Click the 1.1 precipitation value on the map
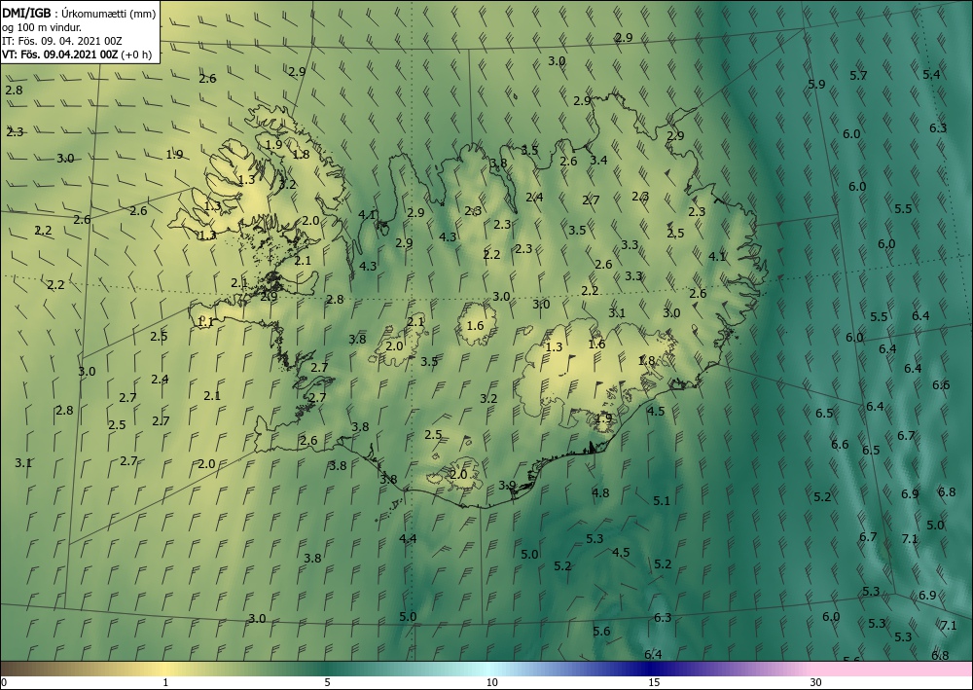 (205, 322)
